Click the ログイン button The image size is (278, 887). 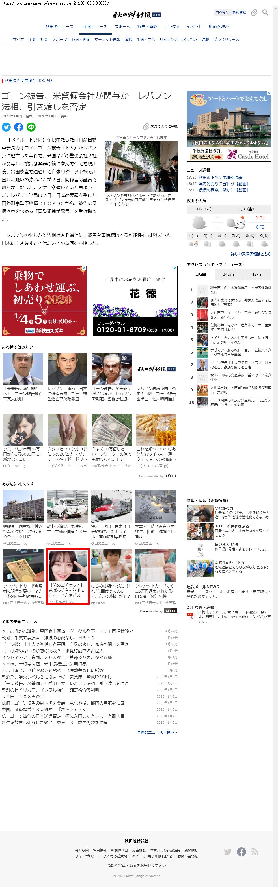click(x=222, y=13)
